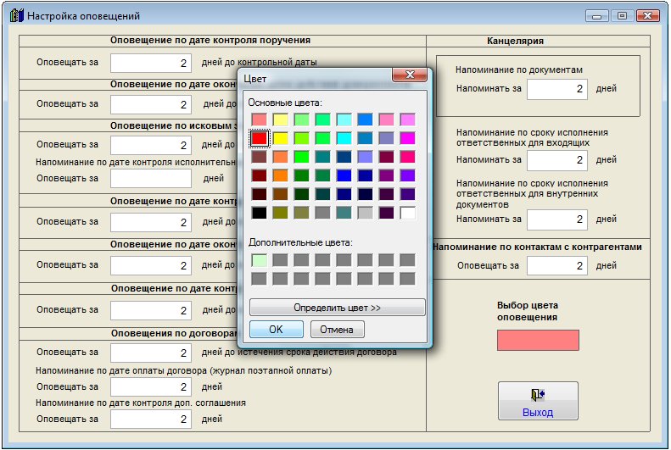Click the contacts reminder days input field
This screenshot has height=450, width=671.
(x=556, y=266)
